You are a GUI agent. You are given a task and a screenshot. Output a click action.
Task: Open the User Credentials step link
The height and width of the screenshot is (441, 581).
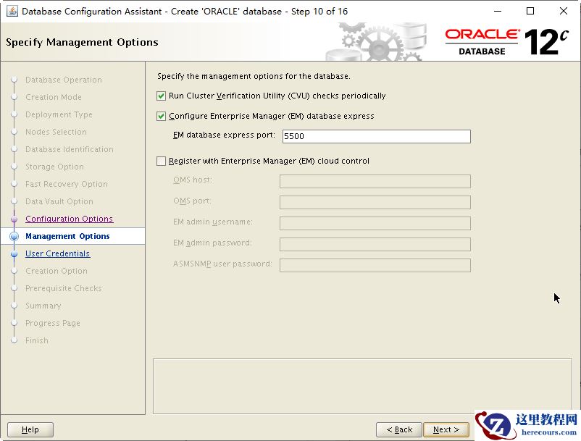pyautogui.click(x=58, y=253)
